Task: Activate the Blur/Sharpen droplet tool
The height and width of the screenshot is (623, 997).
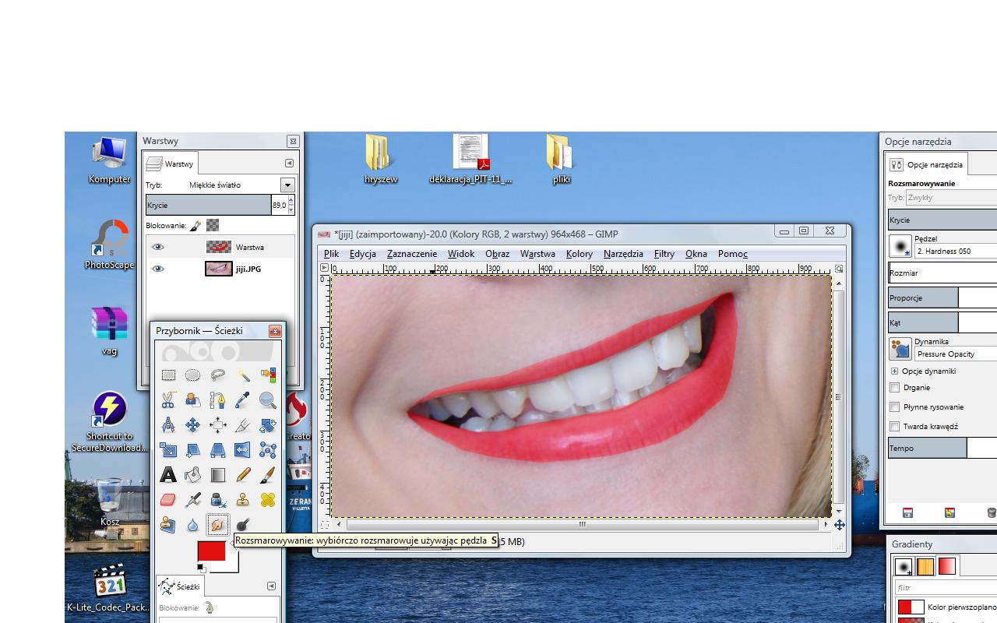Action: tap(193, 525)
